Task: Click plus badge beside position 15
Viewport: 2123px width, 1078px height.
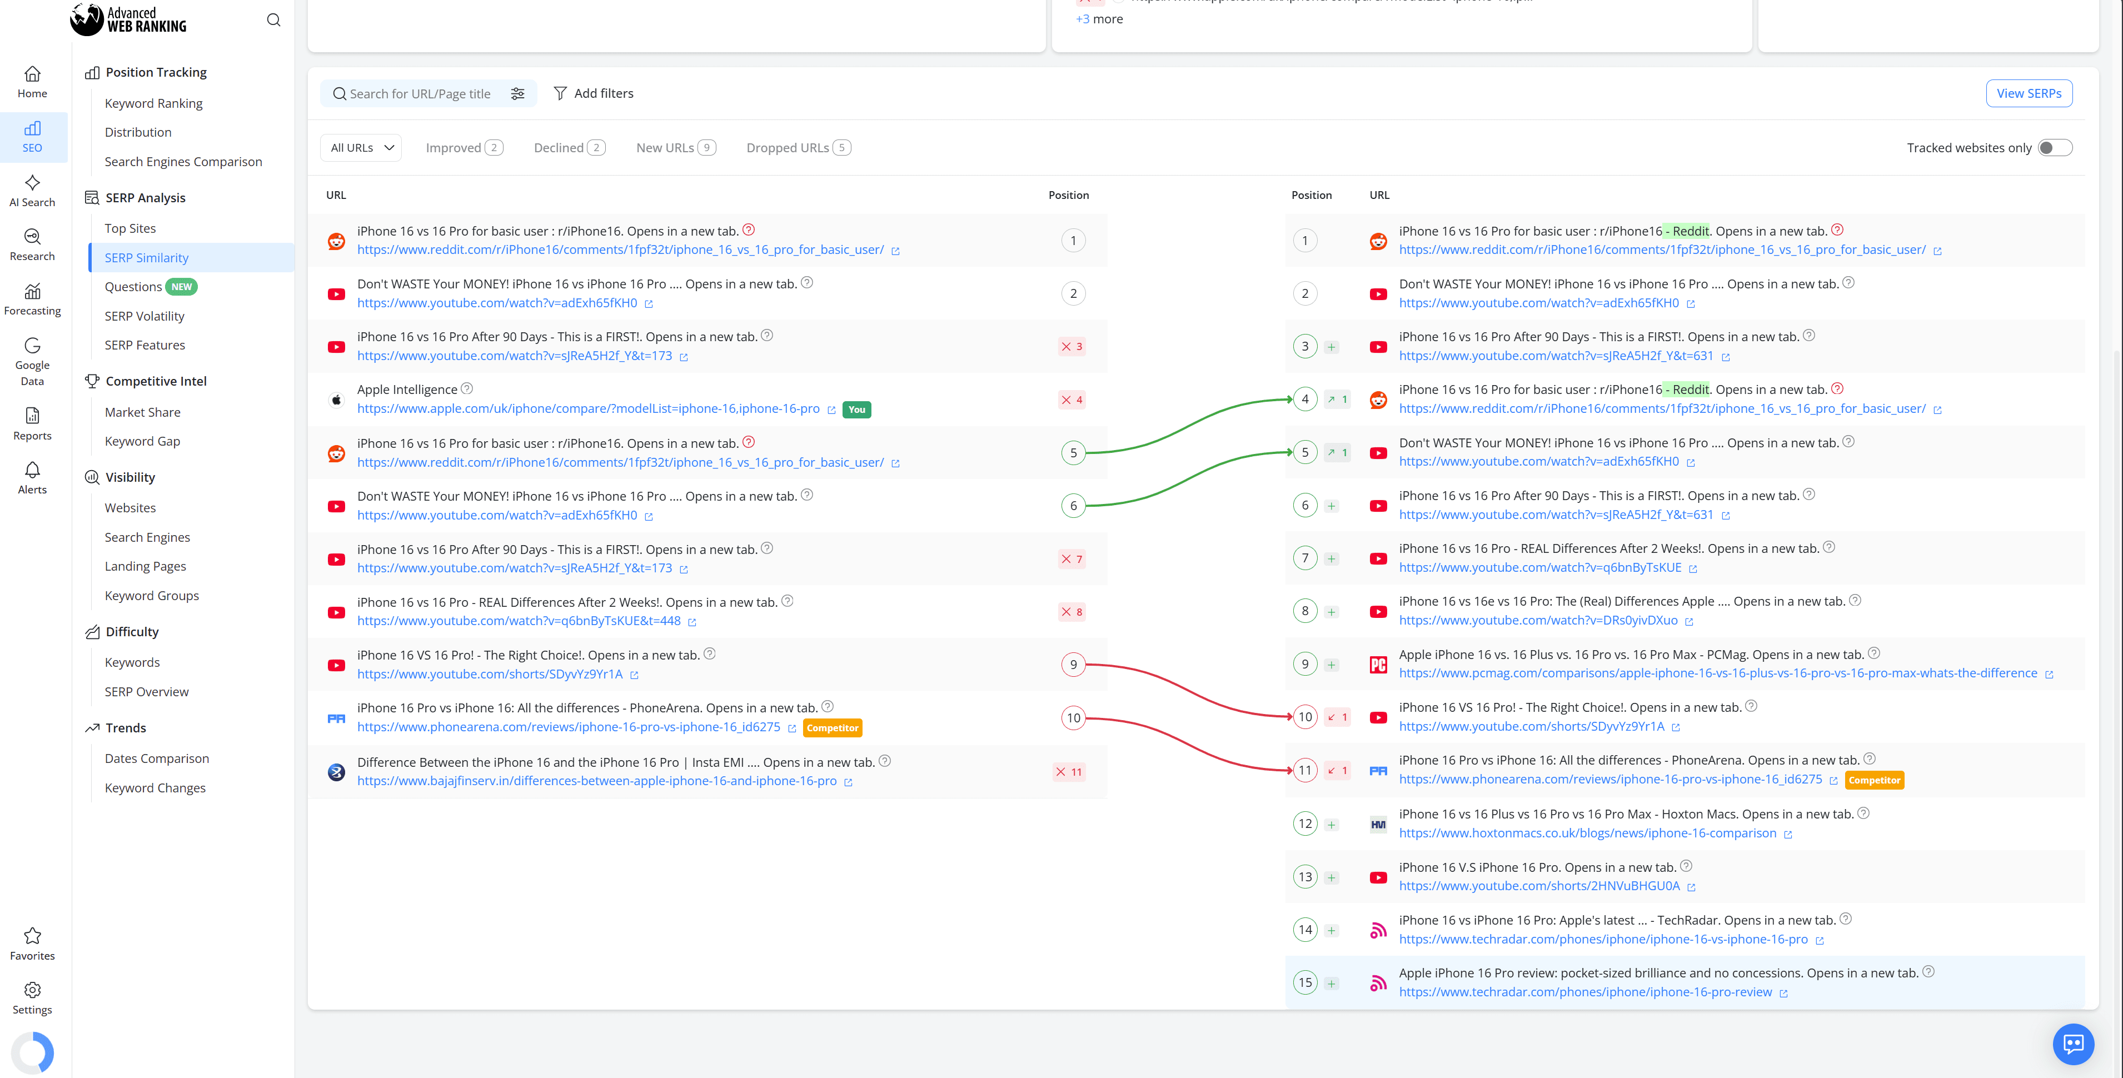Action: (1331, 983)
